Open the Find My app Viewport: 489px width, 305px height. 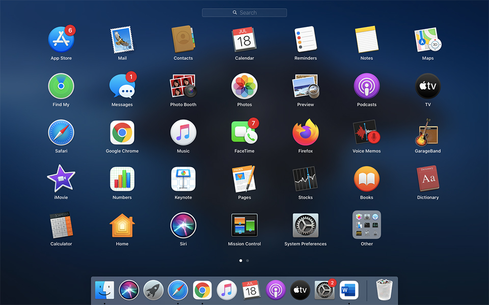tap(61, 86)
